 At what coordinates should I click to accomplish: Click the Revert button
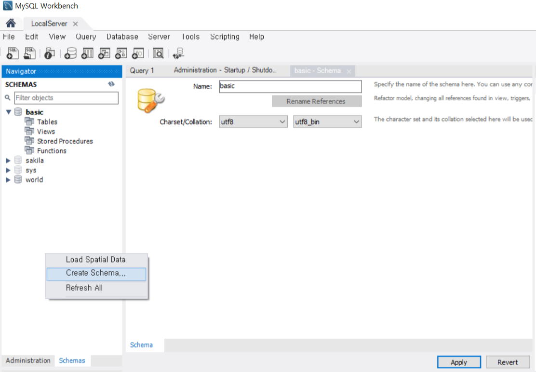click(508, 362)
